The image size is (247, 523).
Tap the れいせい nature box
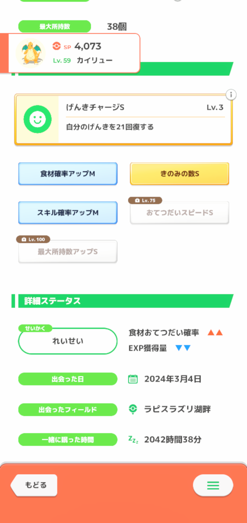click(x=68, y=341)
